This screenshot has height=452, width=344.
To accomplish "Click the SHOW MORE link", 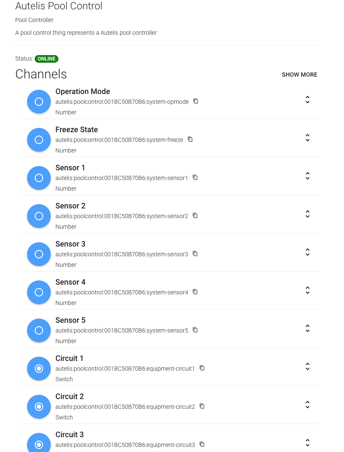I will pos(300,75).
